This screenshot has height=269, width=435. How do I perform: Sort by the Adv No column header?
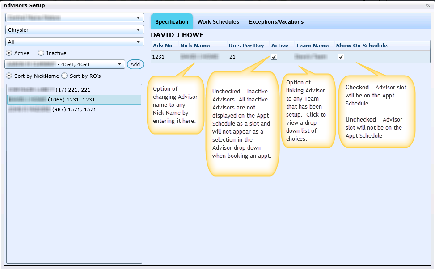click(163, 46)
